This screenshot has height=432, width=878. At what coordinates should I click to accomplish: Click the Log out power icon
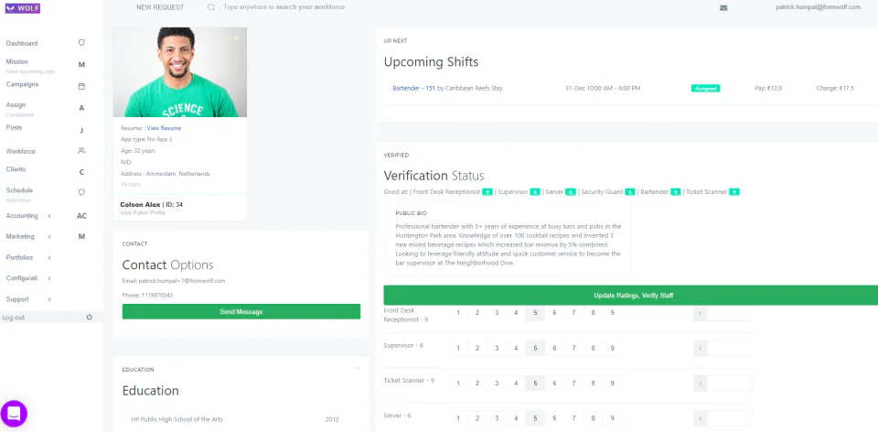click(89, 318)
